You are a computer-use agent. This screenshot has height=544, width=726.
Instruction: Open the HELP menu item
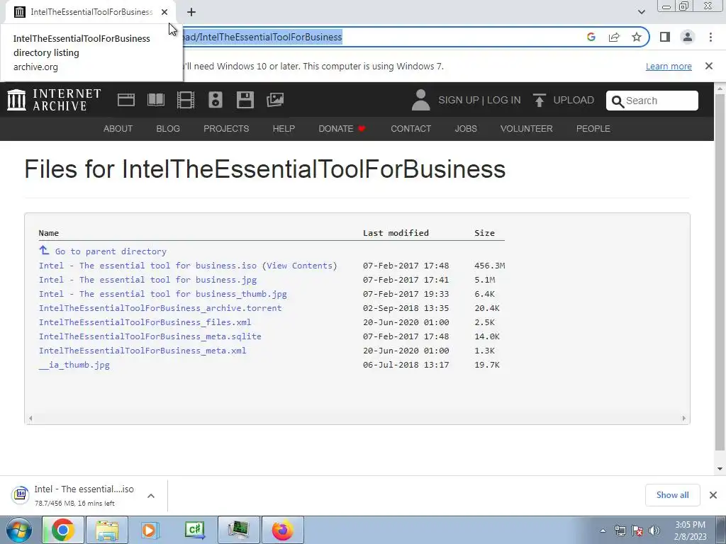coord(284,129)
